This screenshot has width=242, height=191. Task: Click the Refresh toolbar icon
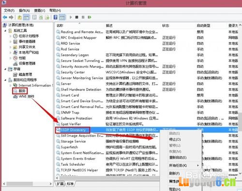[x=41, y=17]
